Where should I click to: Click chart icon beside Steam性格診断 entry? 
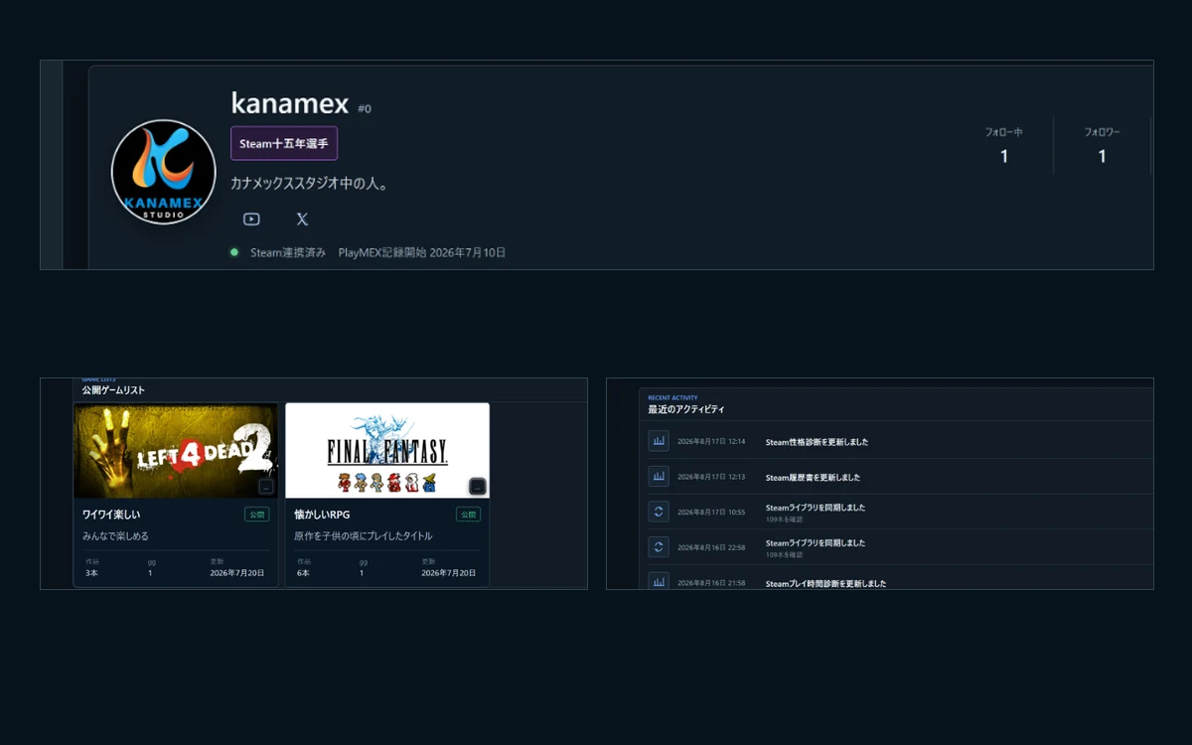click(658, 441)
